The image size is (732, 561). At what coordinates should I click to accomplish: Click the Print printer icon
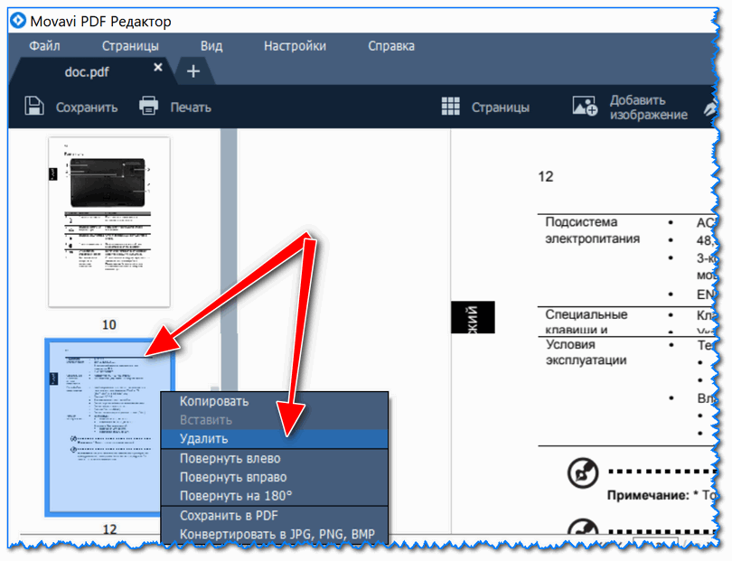pos(149,107)
